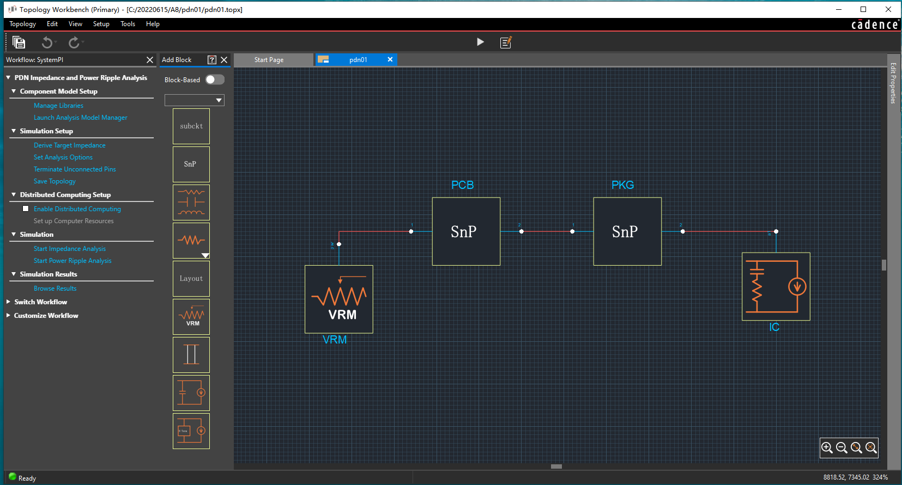Open the edit notes toolbar icon

[x=506, y=42]
